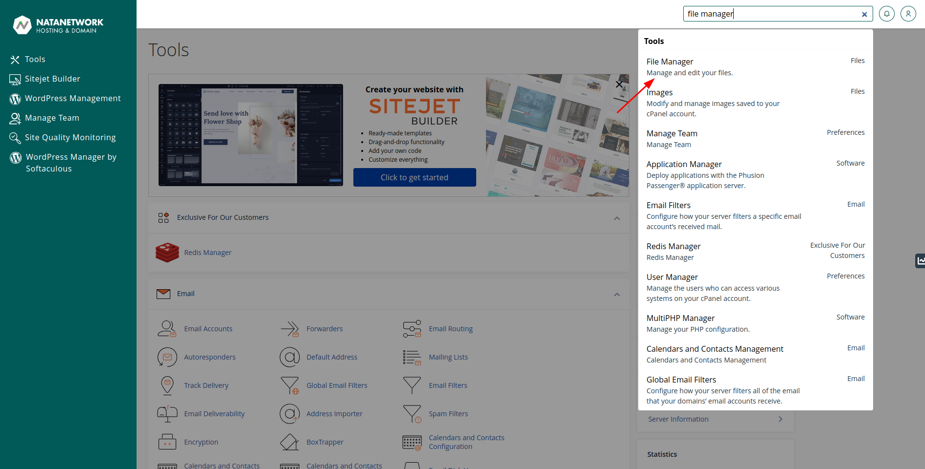The width and height of the screenshot is (925, 469).
Task: Open Redis Manager icon
Action: [167, 253]
